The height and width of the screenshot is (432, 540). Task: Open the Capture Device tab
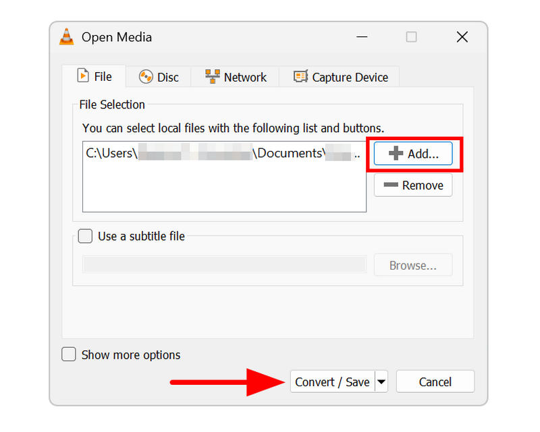340,77
